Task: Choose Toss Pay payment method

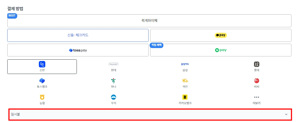Action: 78,50
